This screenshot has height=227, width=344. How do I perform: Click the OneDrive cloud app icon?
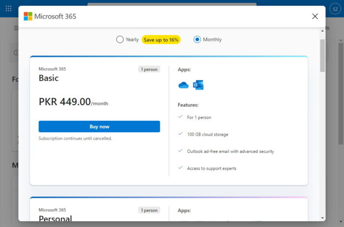pos(183,85)
